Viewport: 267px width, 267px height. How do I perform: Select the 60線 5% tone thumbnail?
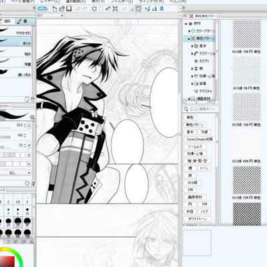click(x=246, y=71)
